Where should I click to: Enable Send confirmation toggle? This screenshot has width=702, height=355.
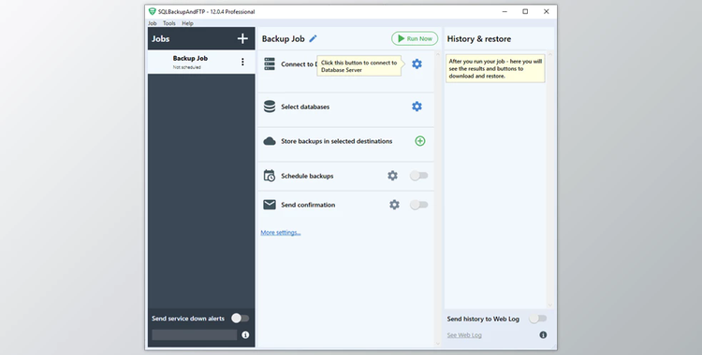(419, 205)
